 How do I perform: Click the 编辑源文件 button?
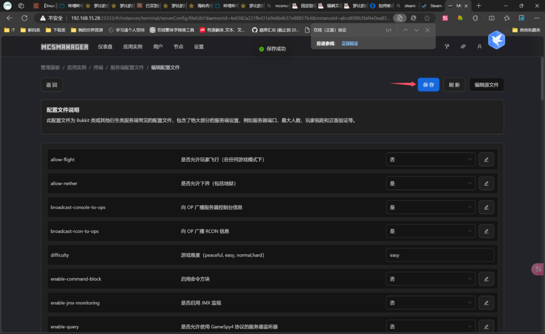(486, 85)
